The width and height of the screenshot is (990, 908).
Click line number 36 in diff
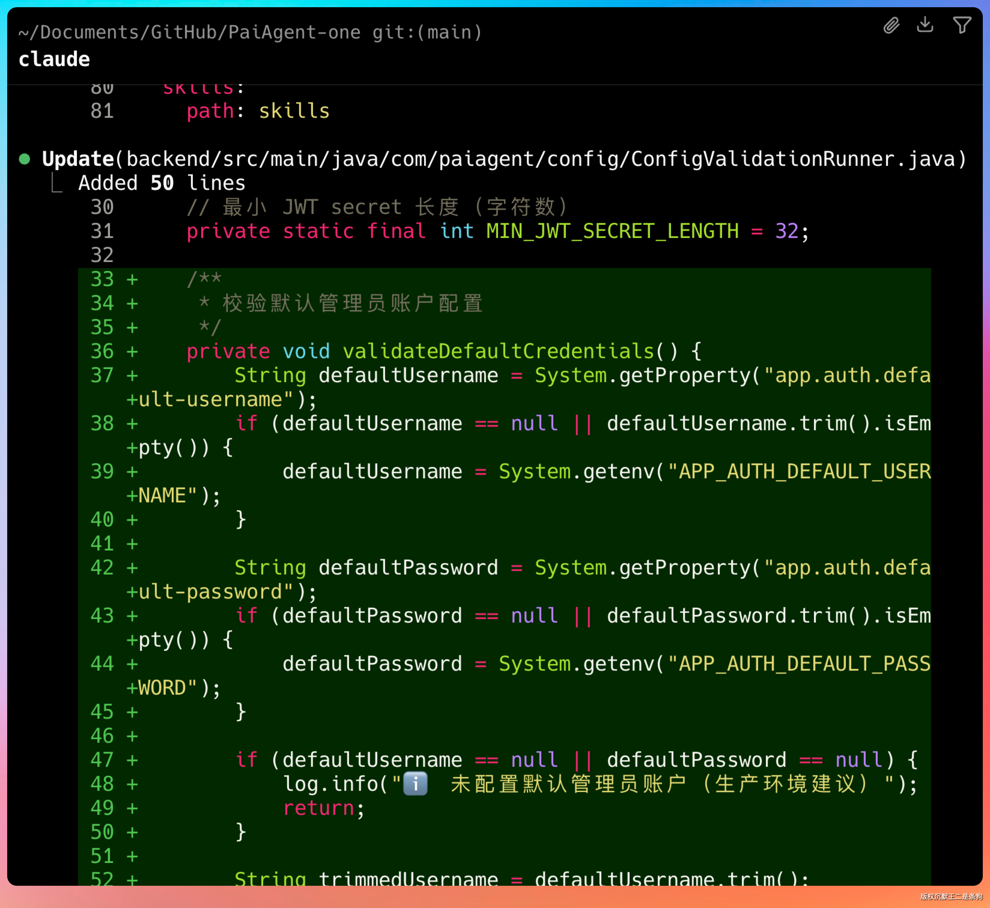point(102,351)
